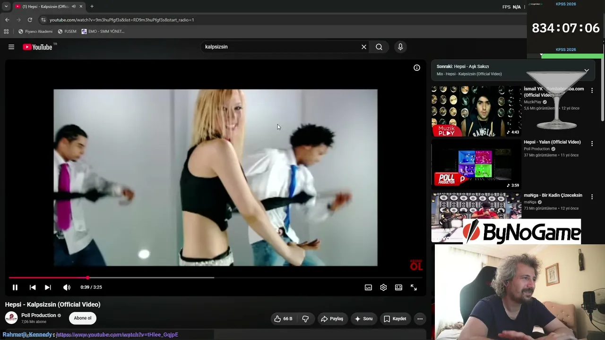605x340 pixels.
Task: Open the YouTube guide hamburger menu
Action: (11, 47)
